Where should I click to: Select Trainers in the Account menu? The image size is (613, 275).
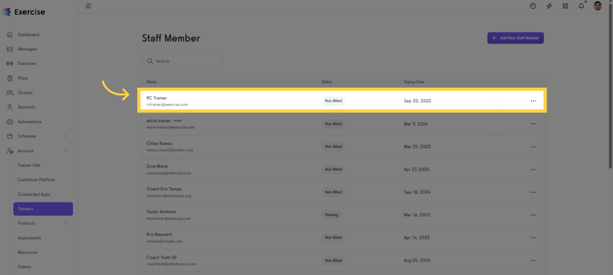click(x=43, y=209)
